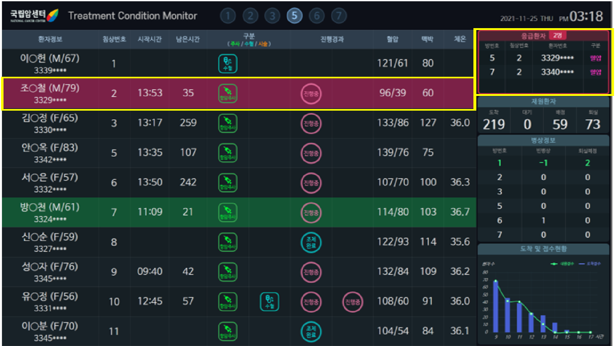Click the National Cancer Center logo
This screenshot has height=346, width=615.
(x=34, y=15)
